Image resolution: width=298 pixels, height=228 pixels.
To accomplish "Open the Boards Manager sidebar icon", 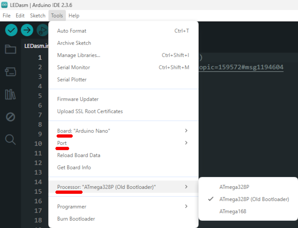I will pos(10,72).
